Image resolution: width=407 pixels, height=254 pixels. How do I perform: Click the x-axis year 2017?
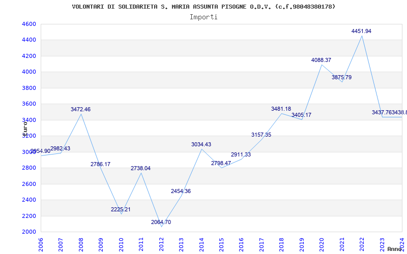coord(261,244)
